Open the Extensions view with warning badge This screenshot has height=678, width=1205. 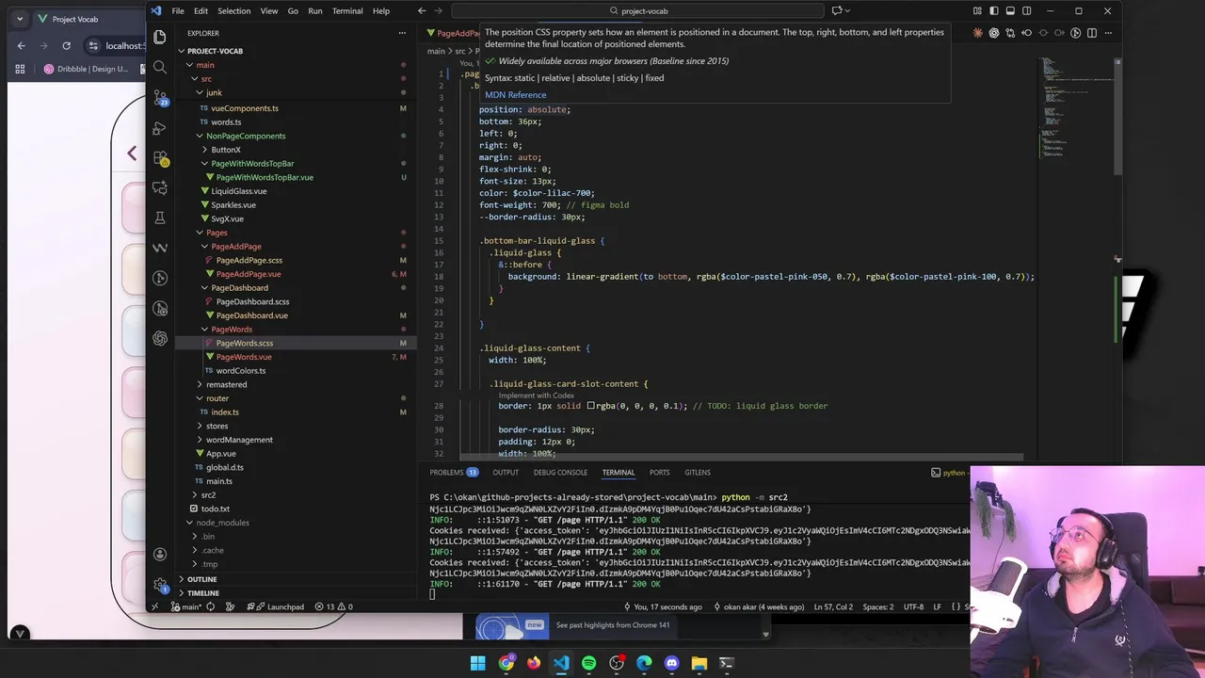[x=160, y=157]
